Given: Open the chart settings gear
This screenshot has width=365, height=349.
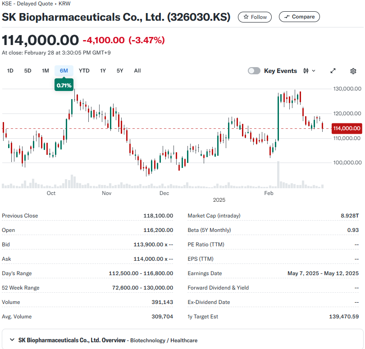Looking at the screenshot, I should 353,71.
